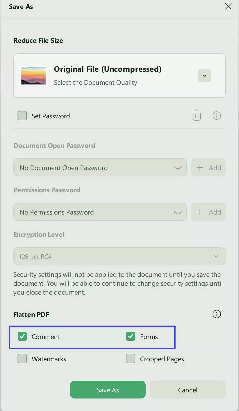Open the No Permissions Password dropdown
The height and width of the screenshot is (411, 239).
177,212
